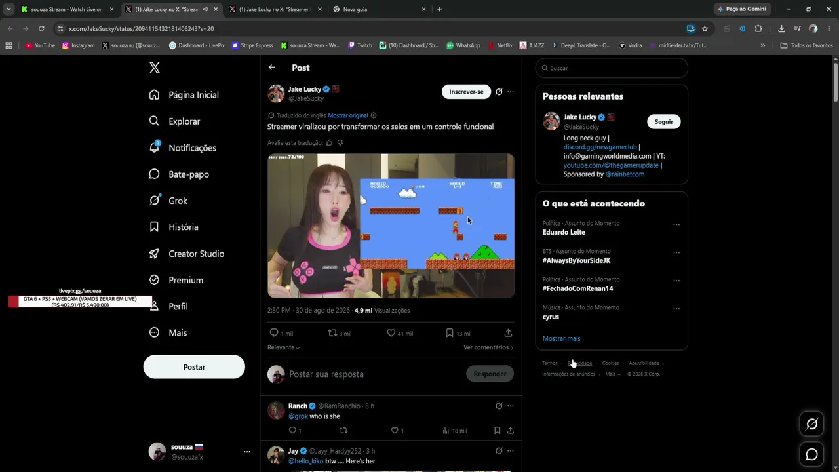Click the Buscar search field
Viewport: 839px width, 472px height.
pyautogui.click(x=612, y=68)
